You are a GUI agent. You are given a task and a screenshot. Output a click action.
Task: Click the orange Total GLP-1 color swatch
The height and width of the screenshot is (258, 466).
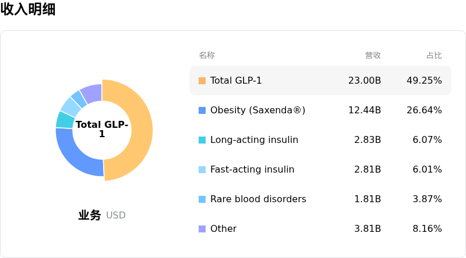point(202,81)
